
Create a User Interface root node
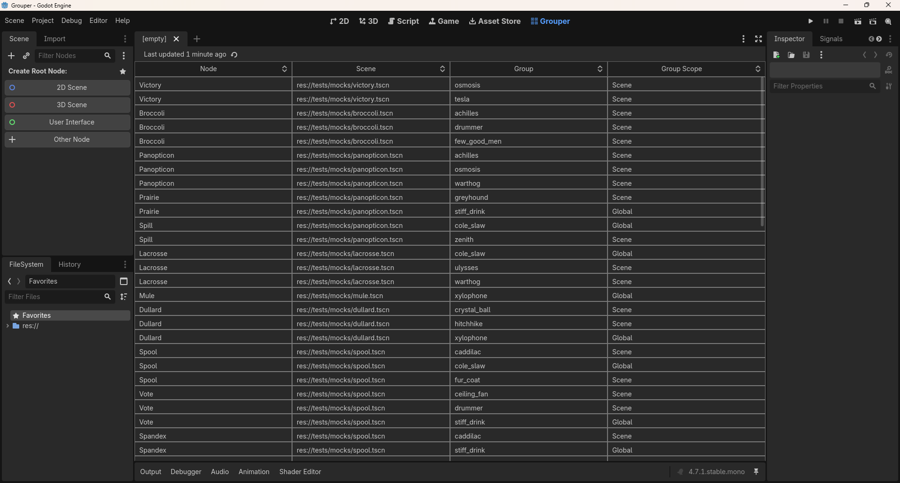point(67,122)
